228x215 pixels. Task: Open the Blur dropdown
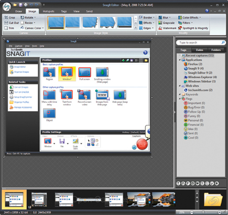coord(165,17)
